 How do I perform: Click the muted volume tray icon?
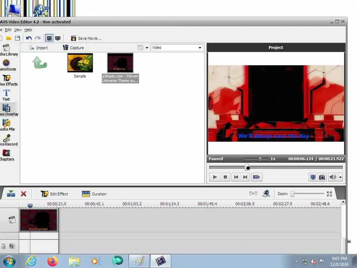pos(313,262)
